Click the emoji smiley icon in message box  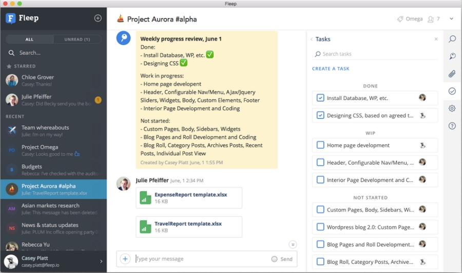pyautogui.click(x=274, y=259)
